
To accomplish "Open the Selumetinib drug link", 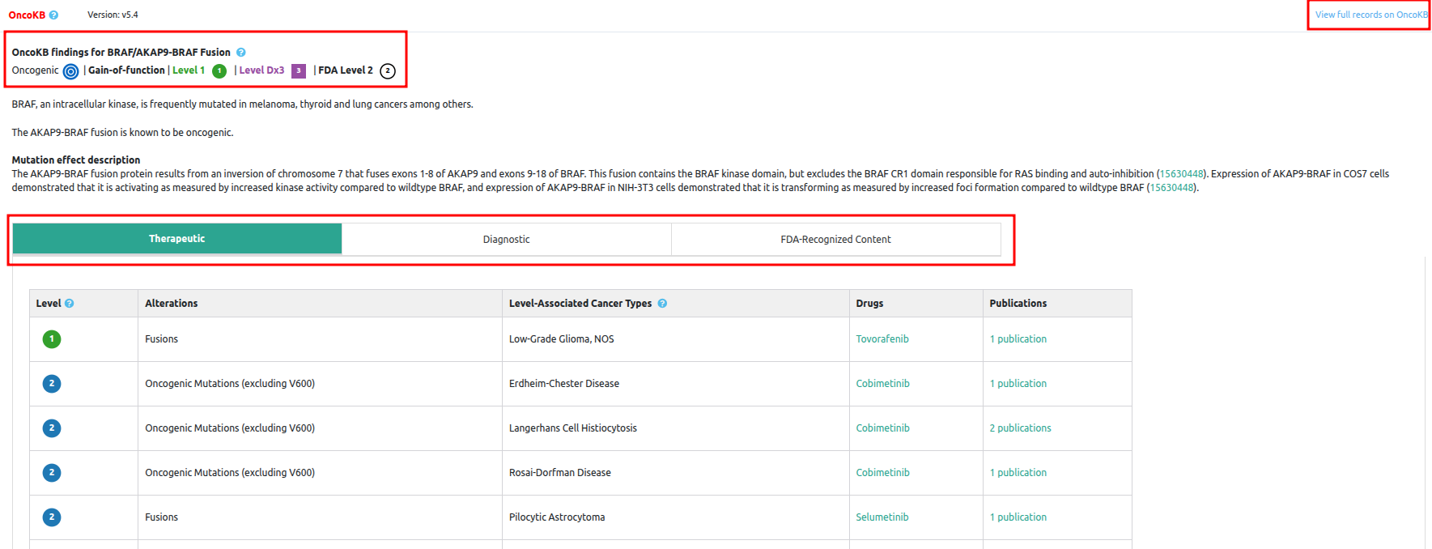I will pyautogui.click(x=882, y=517).
